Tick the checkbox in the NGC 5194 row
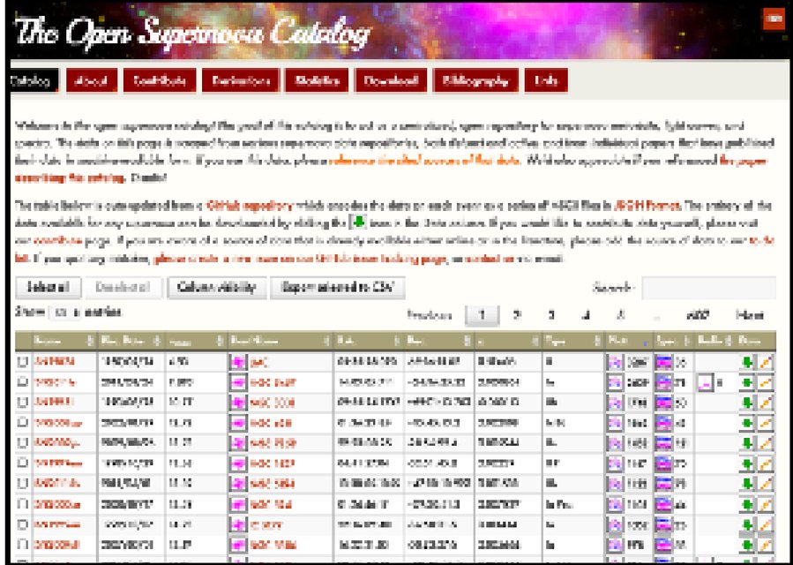The width and height of the screenshot is (793, 565). (x=23, y=484)
